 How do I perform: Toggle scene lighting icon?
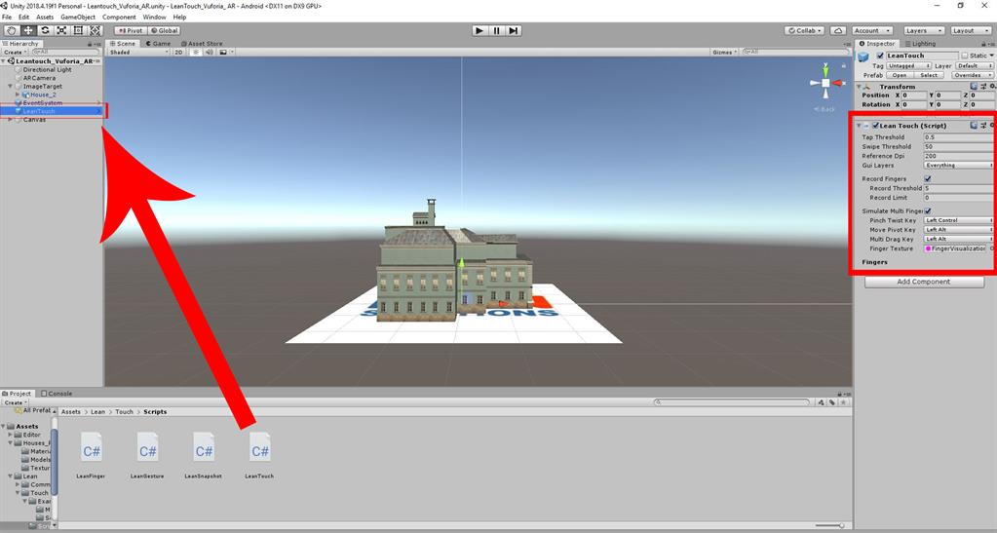click(196, 53)
